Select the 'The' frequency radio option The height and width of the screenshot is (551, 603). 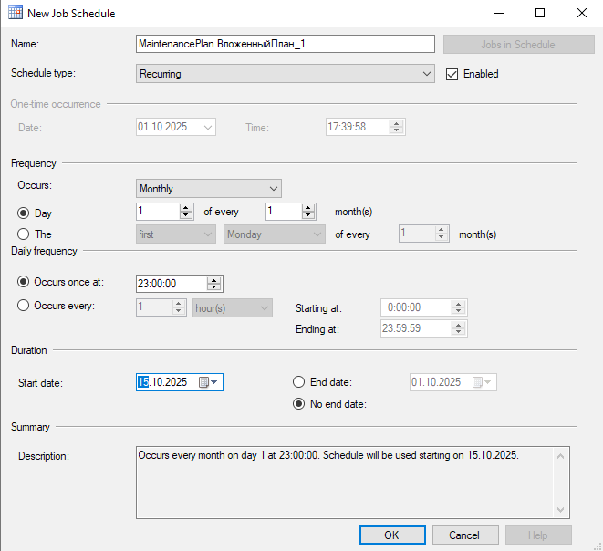pyautogui.click(x=24, y=234)
